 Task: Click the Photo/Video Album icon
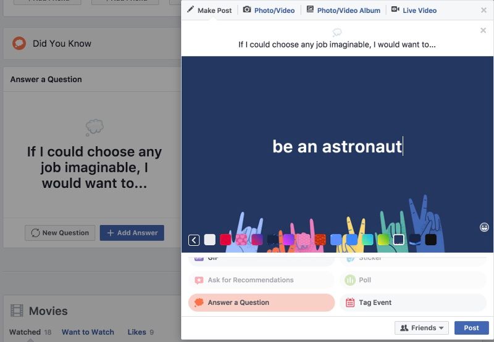pyautogui.click(x=310, y=10)
